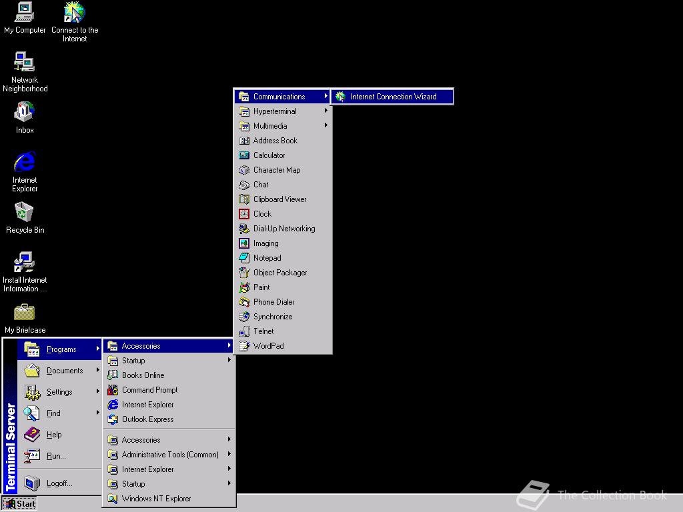
Task: Open the My Computer desktop icon
Action: coord(25,18)
